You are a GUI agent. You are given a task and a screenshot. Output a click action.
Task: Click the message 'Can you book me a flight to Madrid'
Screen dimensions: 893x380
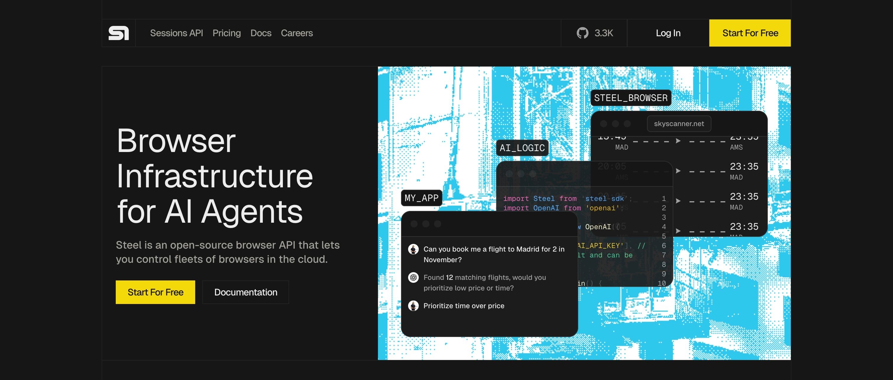coord(494,254)
